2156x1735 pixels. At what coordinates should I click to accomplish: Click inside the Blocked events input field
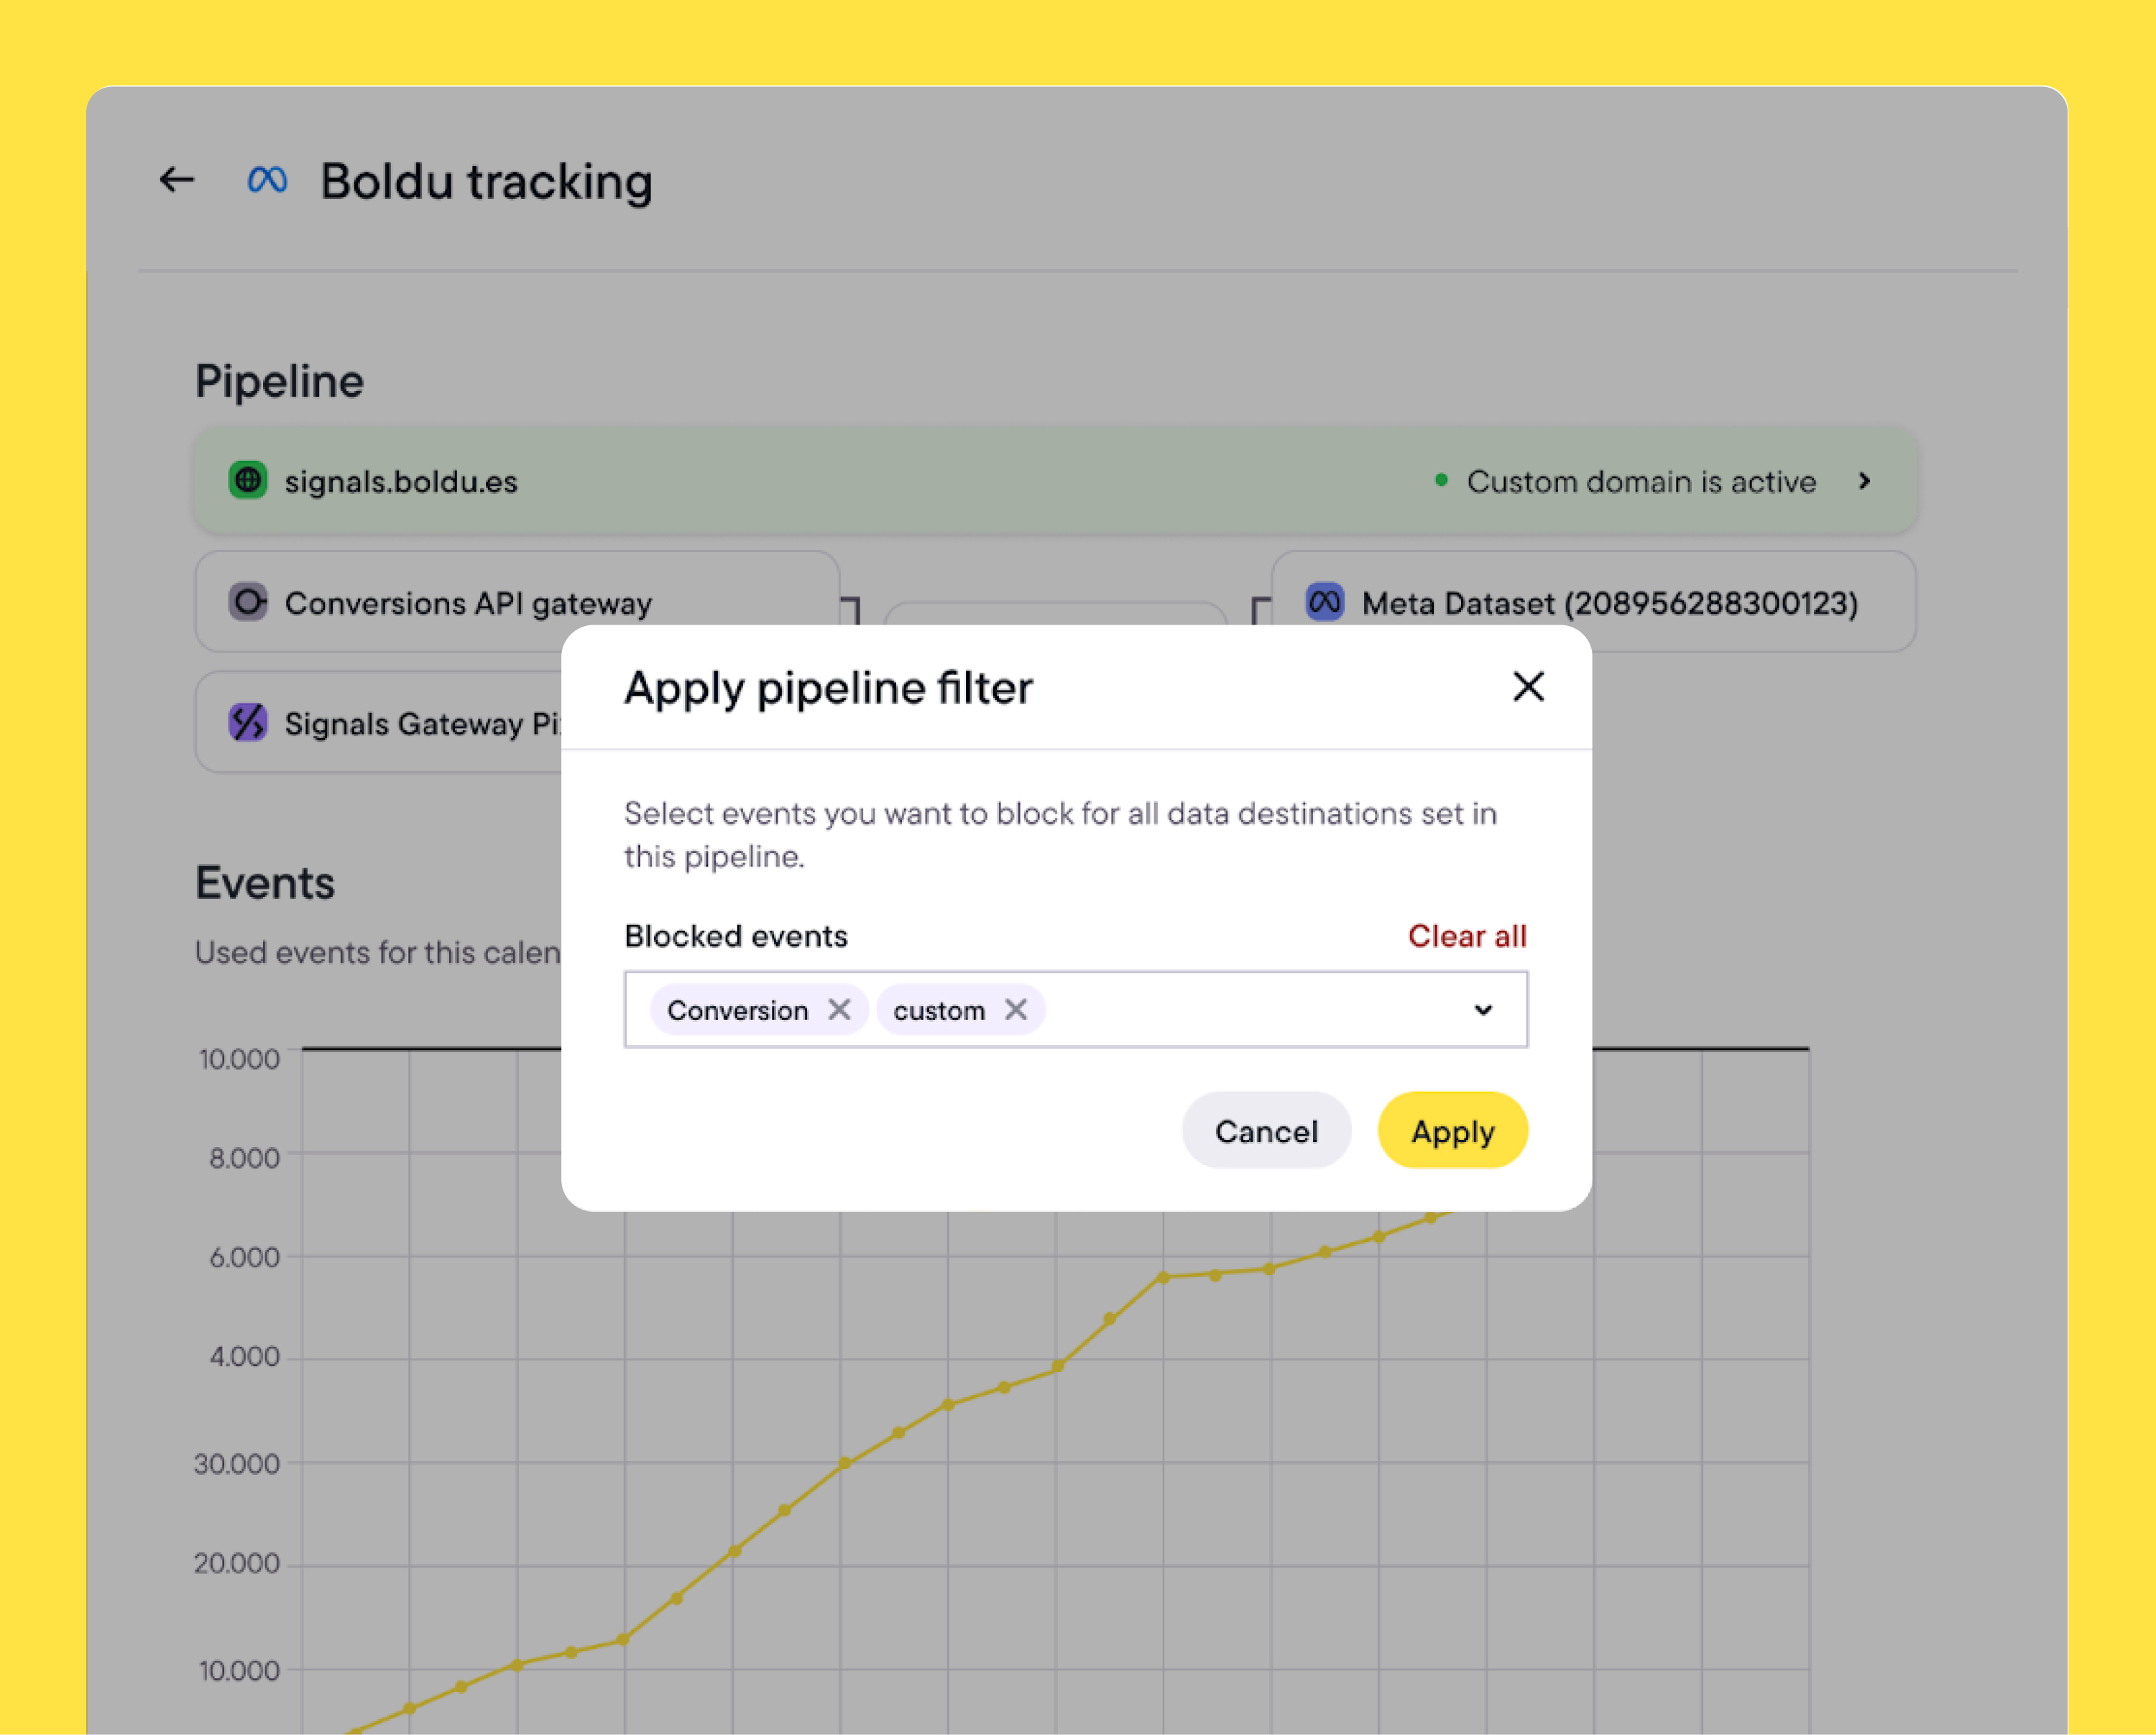click(1250, 1010)
